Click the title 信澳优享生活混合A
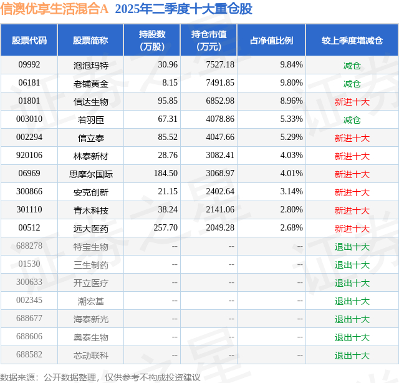Image resolution: width=399 pixels, height=383 pixels. coord(54,9)
